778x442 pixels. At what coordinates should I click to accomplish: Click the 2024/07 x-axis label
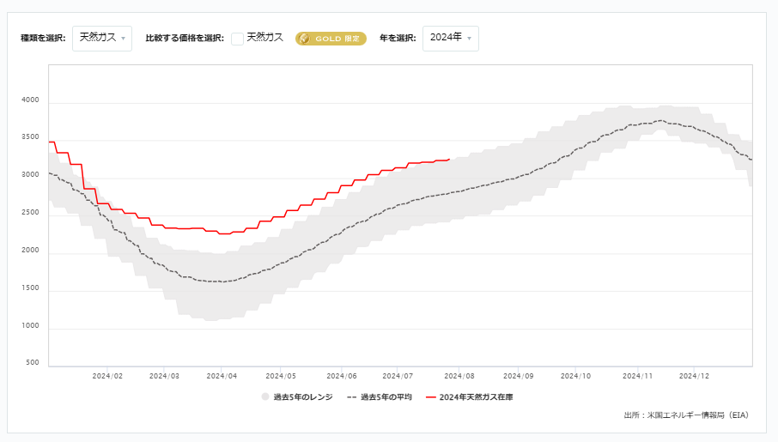click(398, 376)
